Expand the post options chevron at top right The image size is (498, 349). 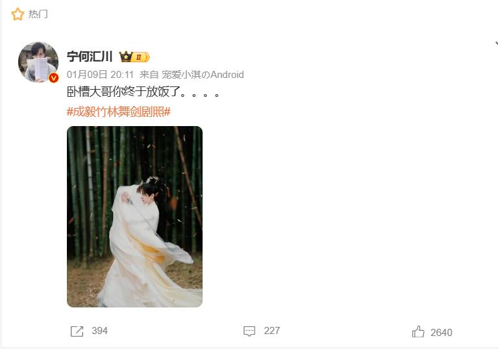[496, 44]
